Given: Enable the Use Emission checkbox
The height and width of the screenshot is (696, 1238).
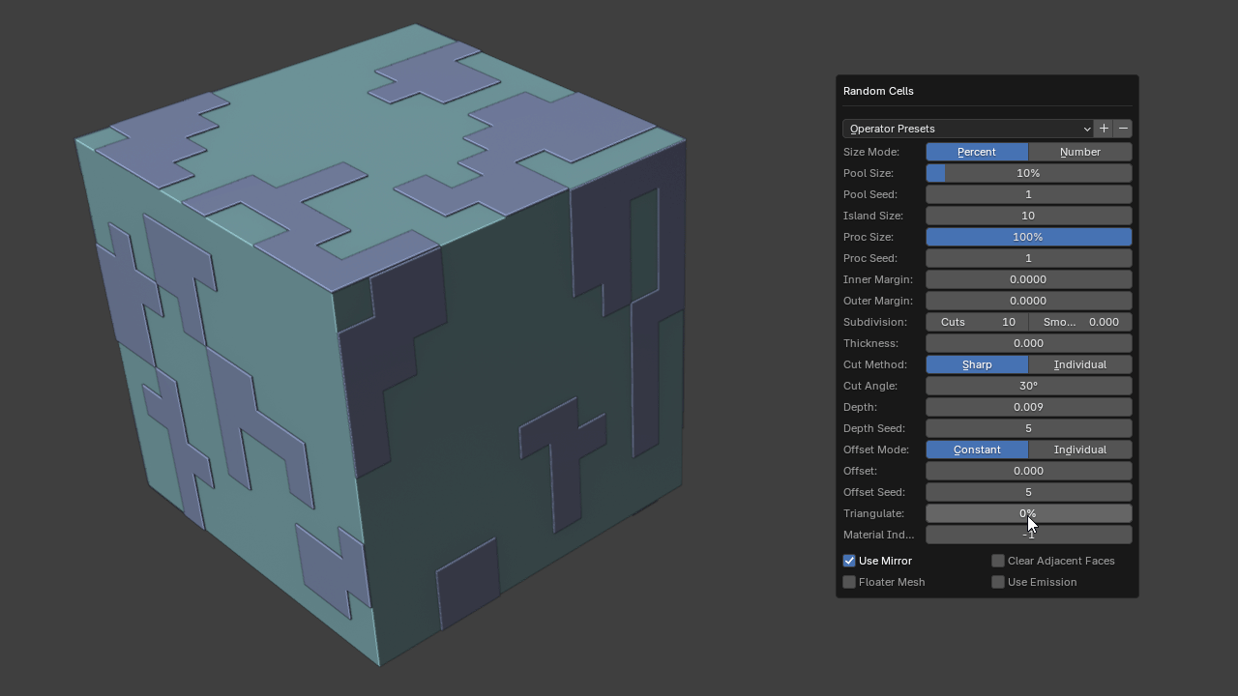Looking at the screenshot, I should (998, 582).
